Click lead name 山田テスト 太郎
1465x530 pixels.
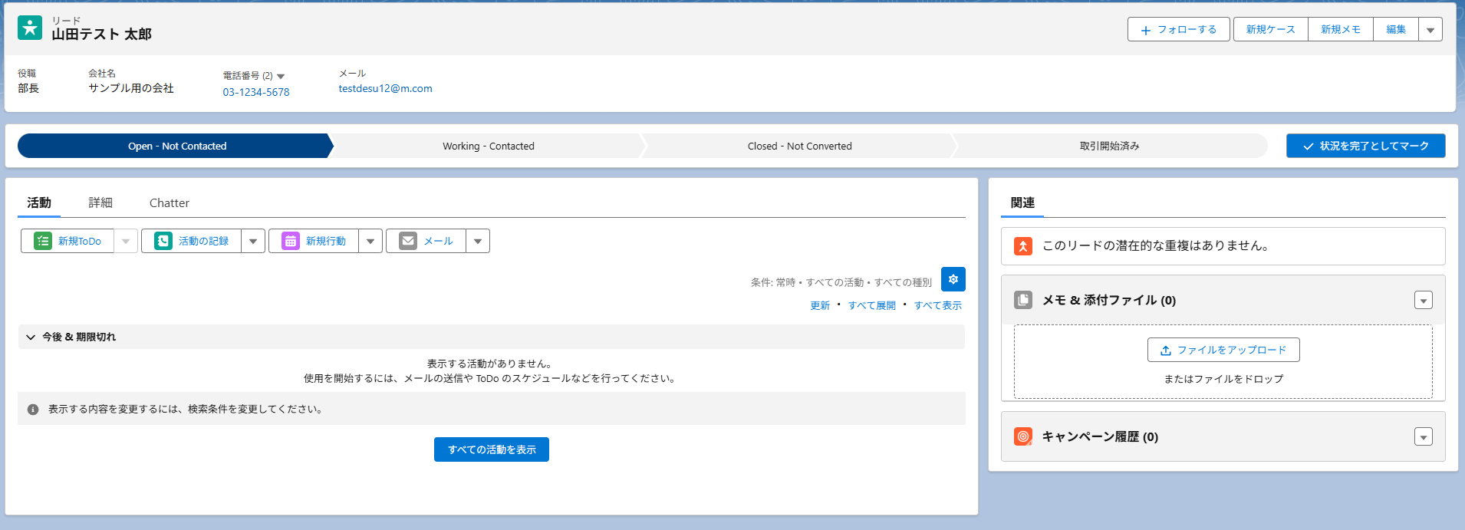(102, 34)
